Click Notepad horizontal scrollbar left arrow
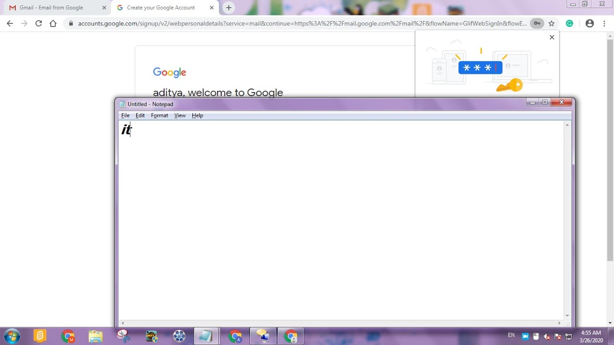The width and height of the screenshot is (614, 345). (x=122, y=323)
